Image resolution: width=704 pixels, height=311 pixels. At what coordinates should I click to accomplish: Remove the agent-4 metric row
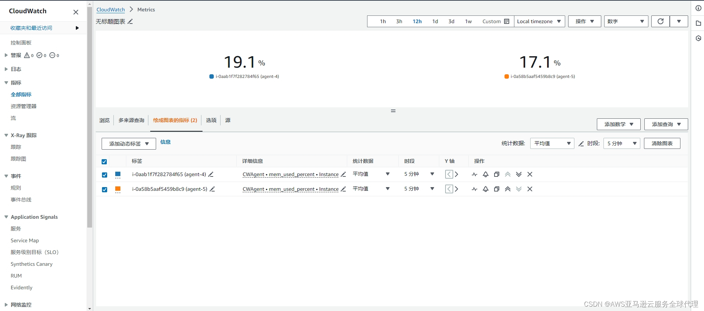530,174
